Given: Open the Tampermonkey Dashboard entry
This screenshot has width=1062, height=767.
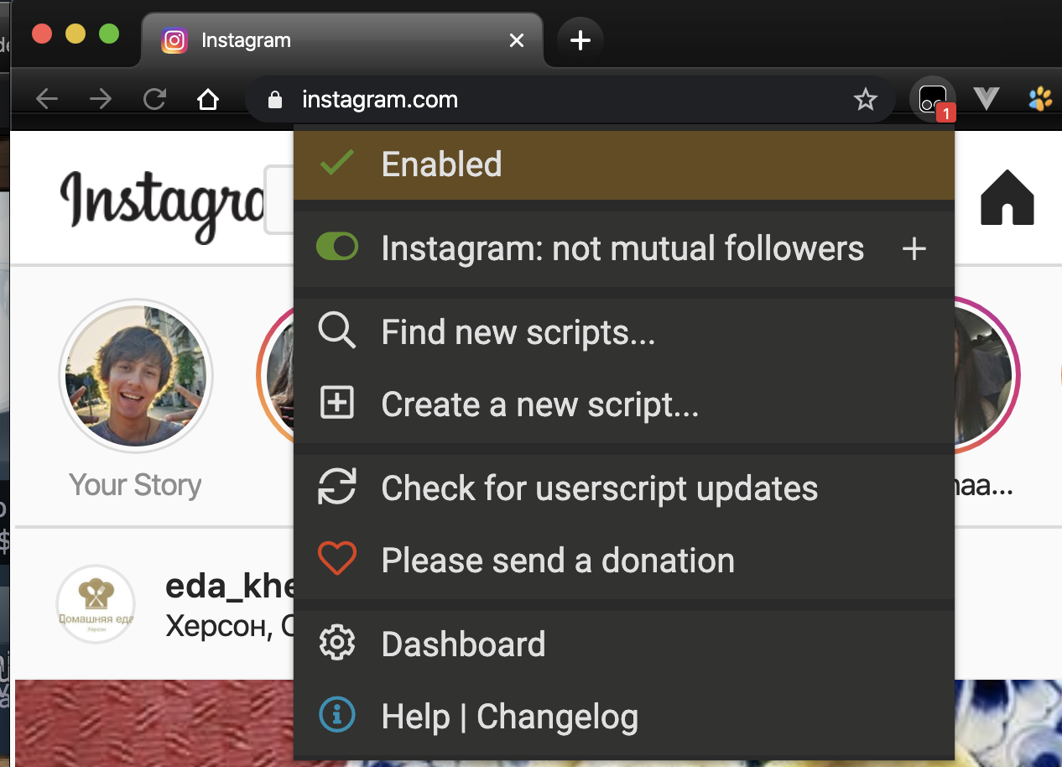Looking at the screenshot, I should pyautogui.click(x=624, y=644).
